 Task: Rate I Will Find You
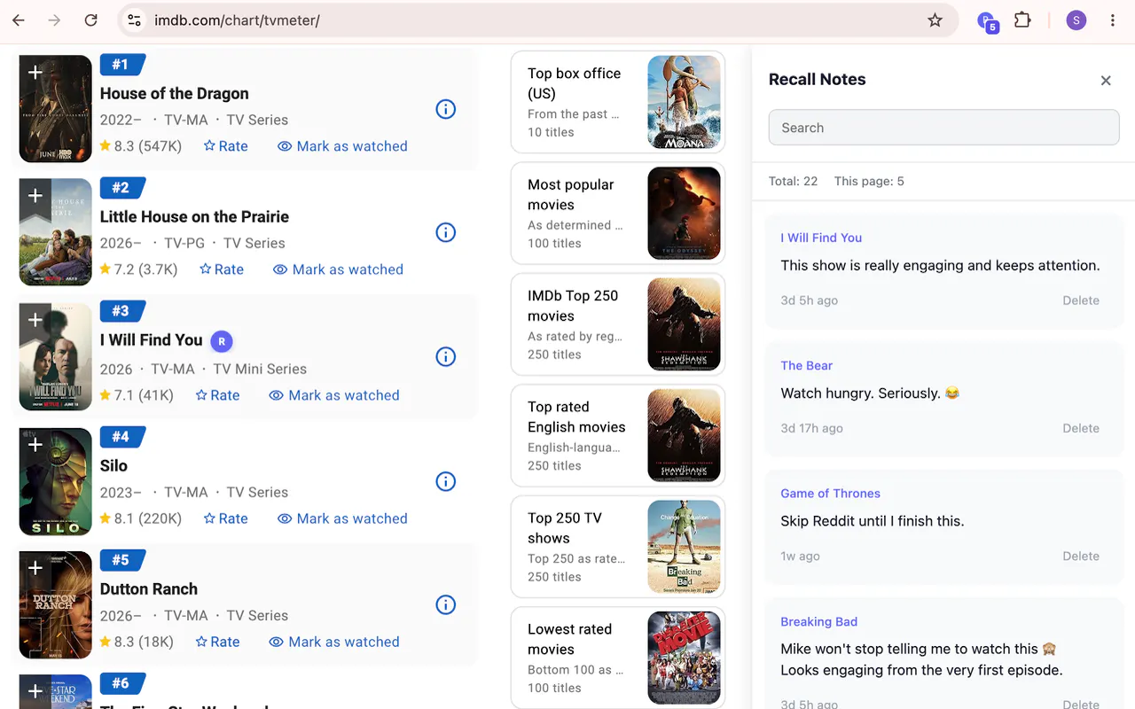click(x=217, y=395)
